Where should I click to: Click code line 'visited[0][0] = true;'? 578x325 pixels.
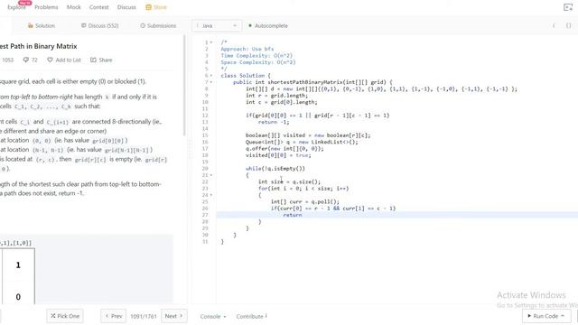pos(278,155)
